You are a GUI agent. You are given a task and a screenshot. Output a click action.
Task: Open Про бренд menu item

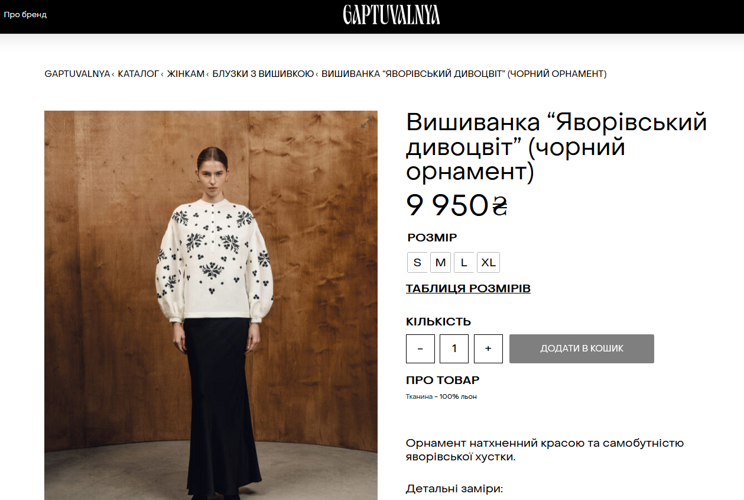pos(25,14)
